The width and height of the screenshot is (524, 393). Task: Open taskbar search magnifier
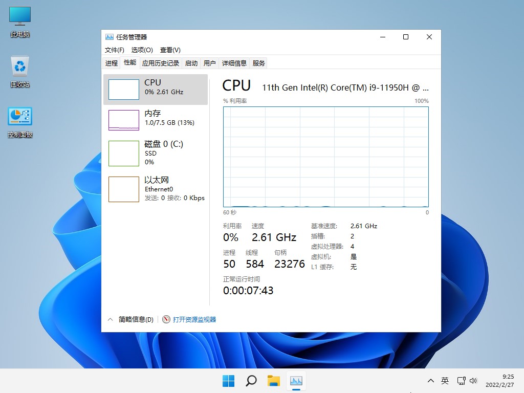pyautogui.click(x=251, y=381)
